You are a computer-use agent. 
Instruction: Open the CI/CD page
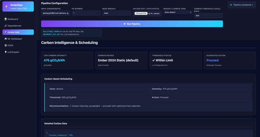pyautogui.click(x=18, y=45)
